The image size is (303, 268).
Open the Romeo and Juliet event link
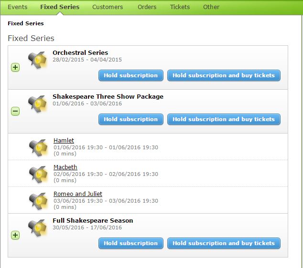click(x=78, y=194)
